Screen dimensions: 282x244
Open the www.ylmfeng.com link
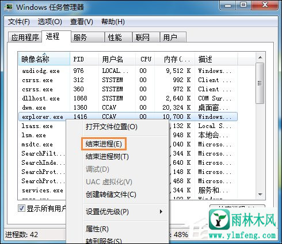(242, 235)
